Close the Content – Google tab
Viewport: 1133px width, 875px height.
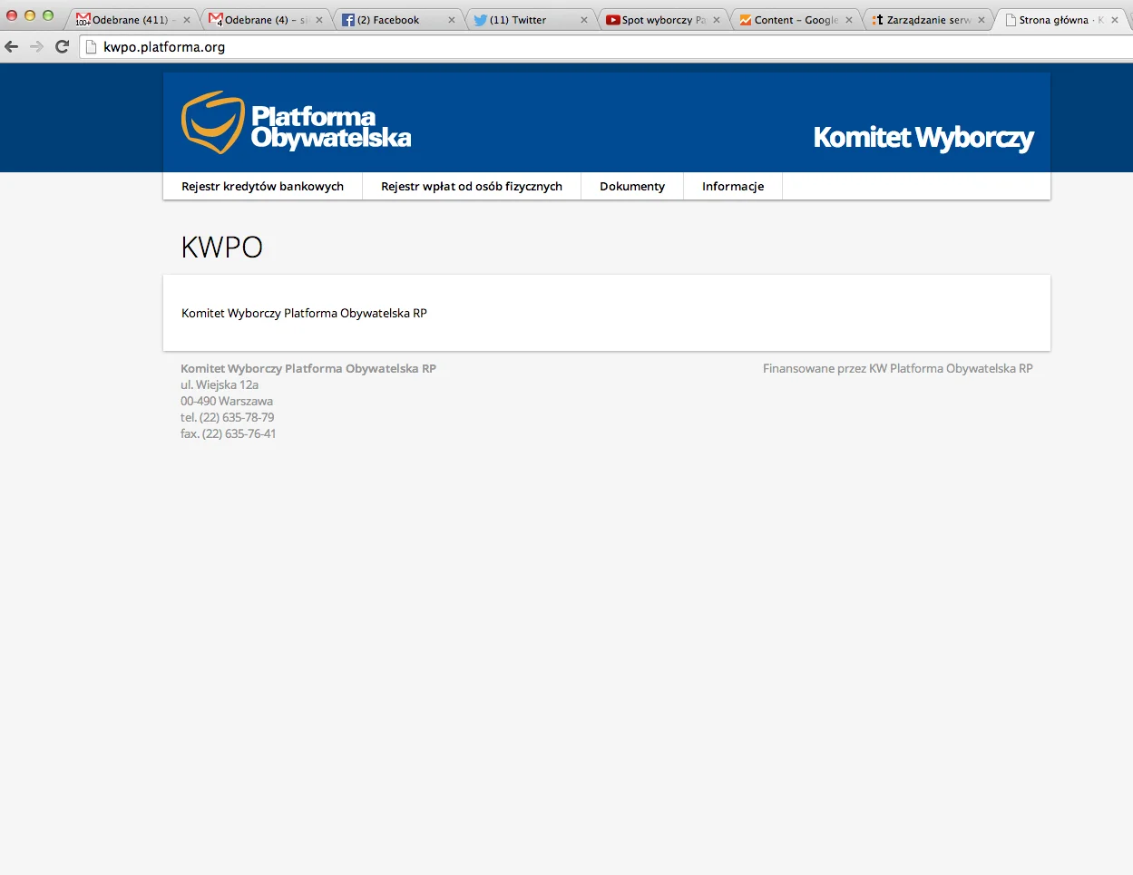pos(849,19)
